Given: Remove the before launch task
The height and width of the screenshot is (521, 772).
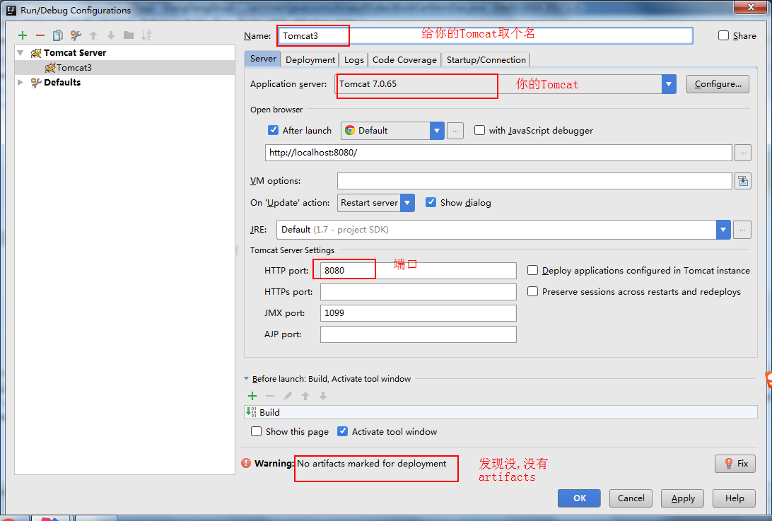Looking at the screenshot, I should click(270, 396).
